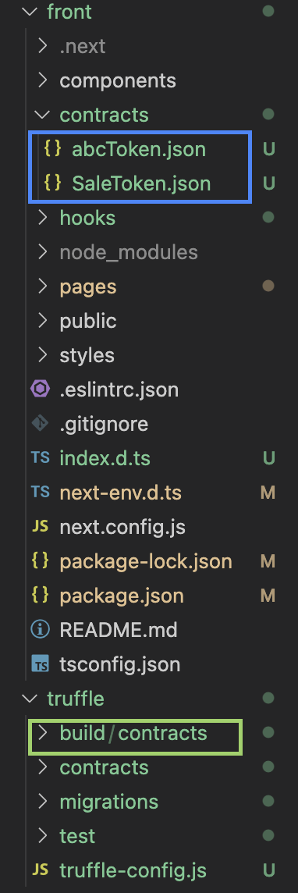Select the components folder name
Viewport: 298px width, 893px height.
[118, 81]
